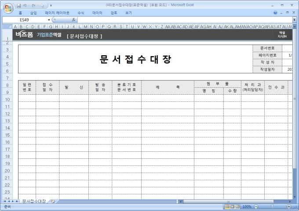This screenshot has height=211, width=299.
Task: Switch to Page Break Preview icon
Action: point(237,207)
